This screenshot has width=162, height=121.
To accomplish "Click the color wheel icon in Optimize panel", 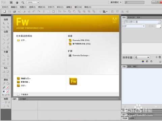I will click(143, 61).
